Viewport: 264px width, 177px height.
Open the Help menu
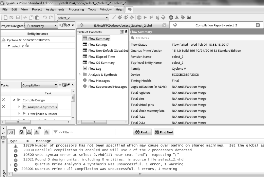(119, 10)
